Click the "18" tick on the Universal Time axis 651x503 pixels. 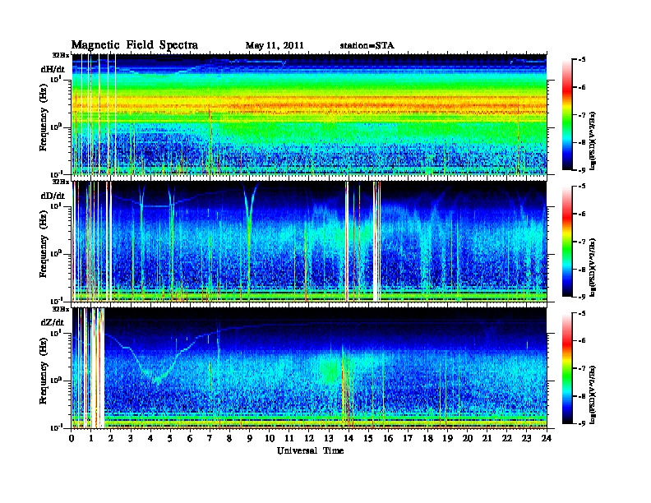[x=427, y=439]
